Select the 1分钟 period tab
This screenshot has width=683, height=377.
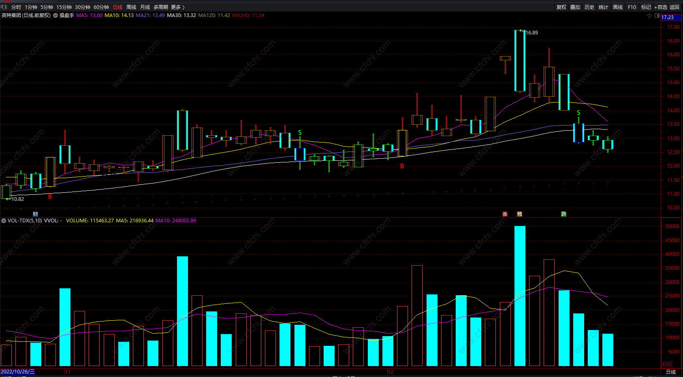point(31,7)
